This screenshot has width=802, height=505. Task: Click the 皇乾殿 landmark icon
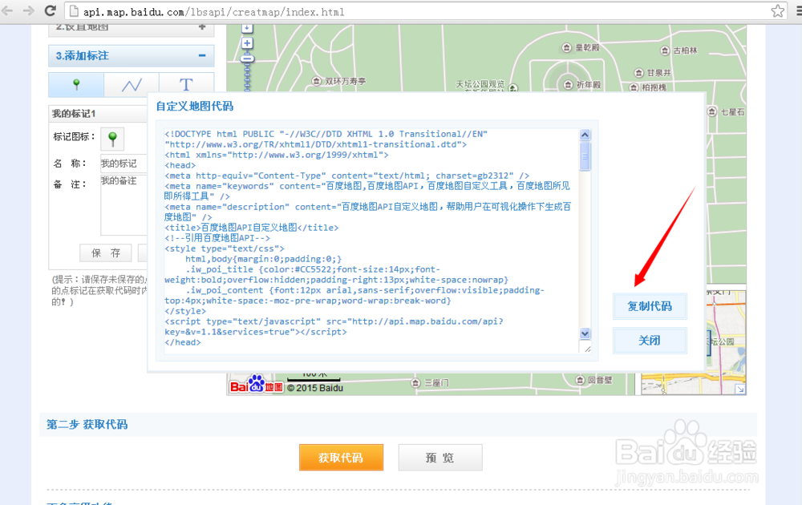[x=566, y=47]
